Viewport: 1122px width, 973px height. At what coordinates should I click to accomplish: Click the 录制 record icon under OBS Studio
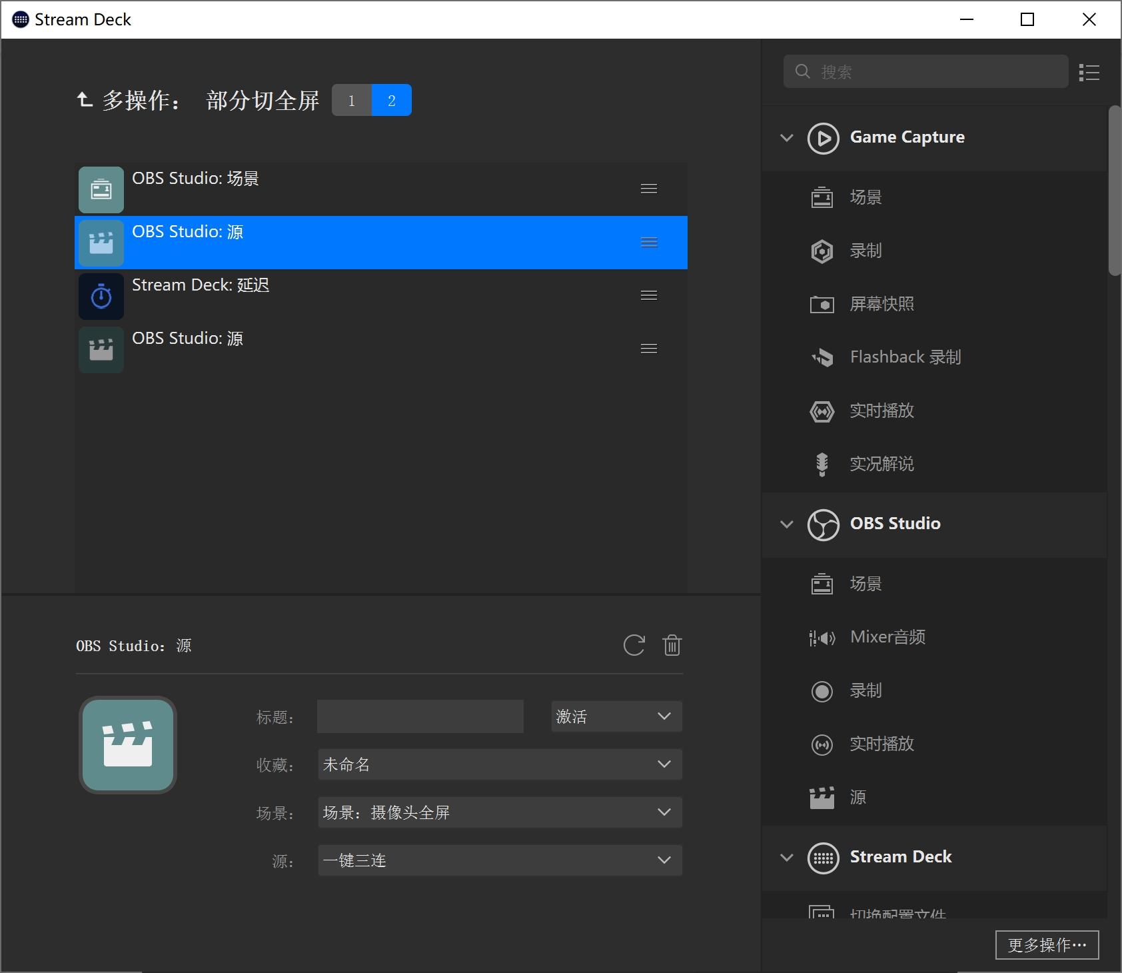click(822, 691)
